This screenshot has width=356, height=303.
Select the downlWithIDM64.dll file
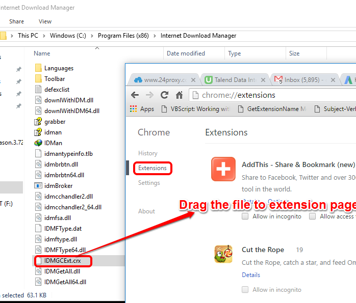click(x=72, y=111)
